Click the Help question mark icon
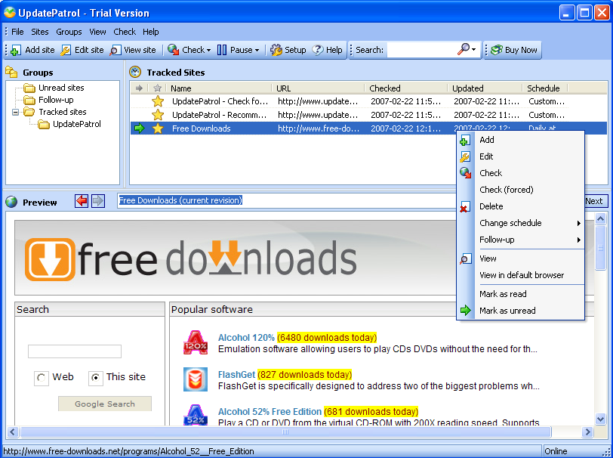Image resolution: width=613 pixels, height=458 pixels. 317,50
